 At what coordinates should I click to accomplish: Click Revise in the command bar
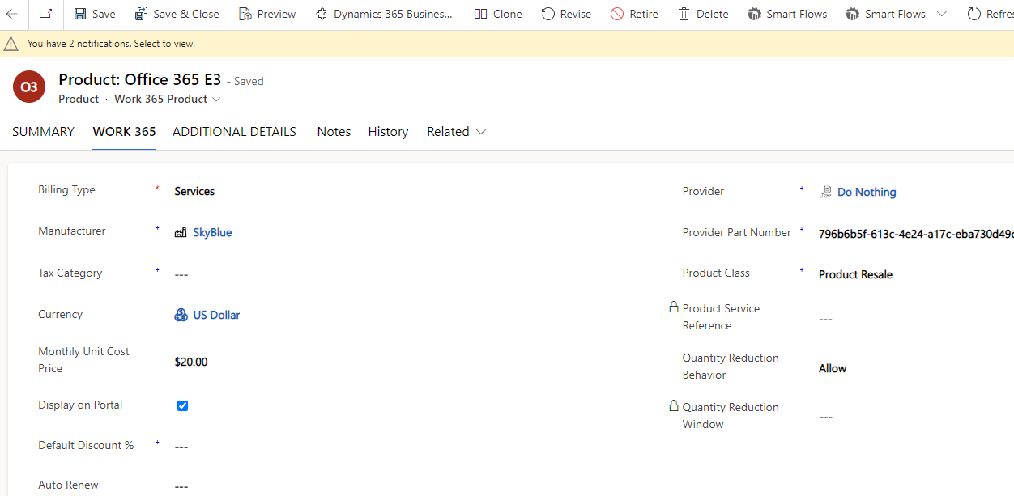coord(566,14)
